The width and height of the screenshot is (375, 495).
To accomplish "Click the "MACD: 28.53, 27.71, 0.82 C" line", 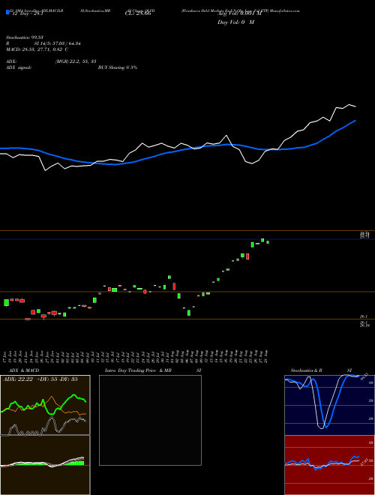I will (37, 49).
